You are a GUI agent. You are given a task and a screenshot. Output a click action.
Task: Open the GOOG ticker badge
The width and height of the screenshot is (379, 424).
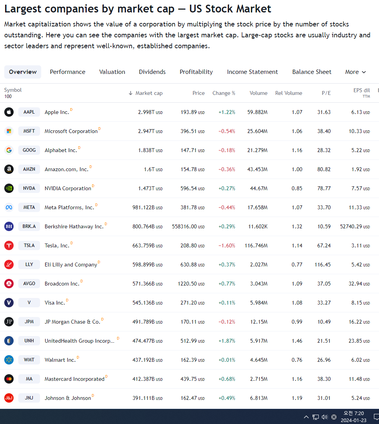pyautogui.click(x=29, y=150)
